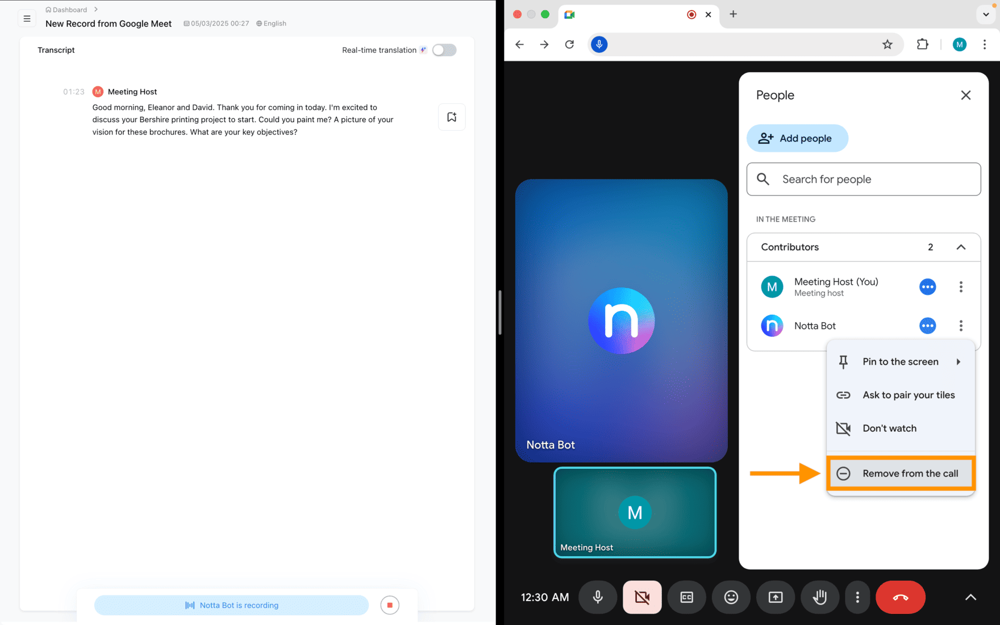
Task: Open the Chrome three-dot menu
Action: pos(985,44)
